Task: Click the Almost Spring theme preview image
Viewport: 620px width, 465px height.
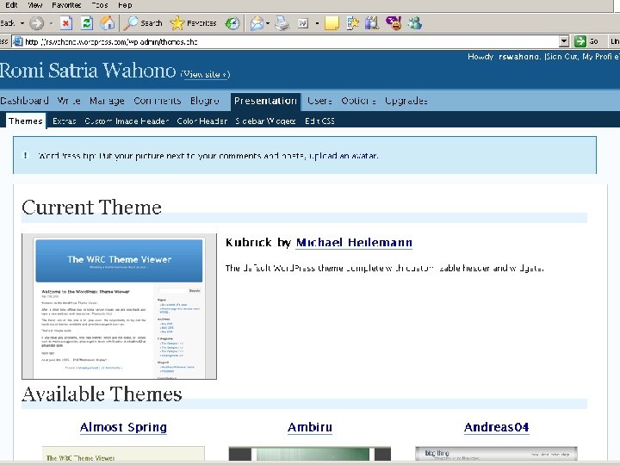Action: coord(123,454)
